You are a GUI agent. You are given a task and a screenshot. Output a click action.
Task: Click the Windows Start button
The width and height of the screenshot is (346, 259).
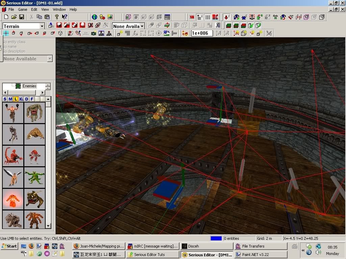[9, 246]
